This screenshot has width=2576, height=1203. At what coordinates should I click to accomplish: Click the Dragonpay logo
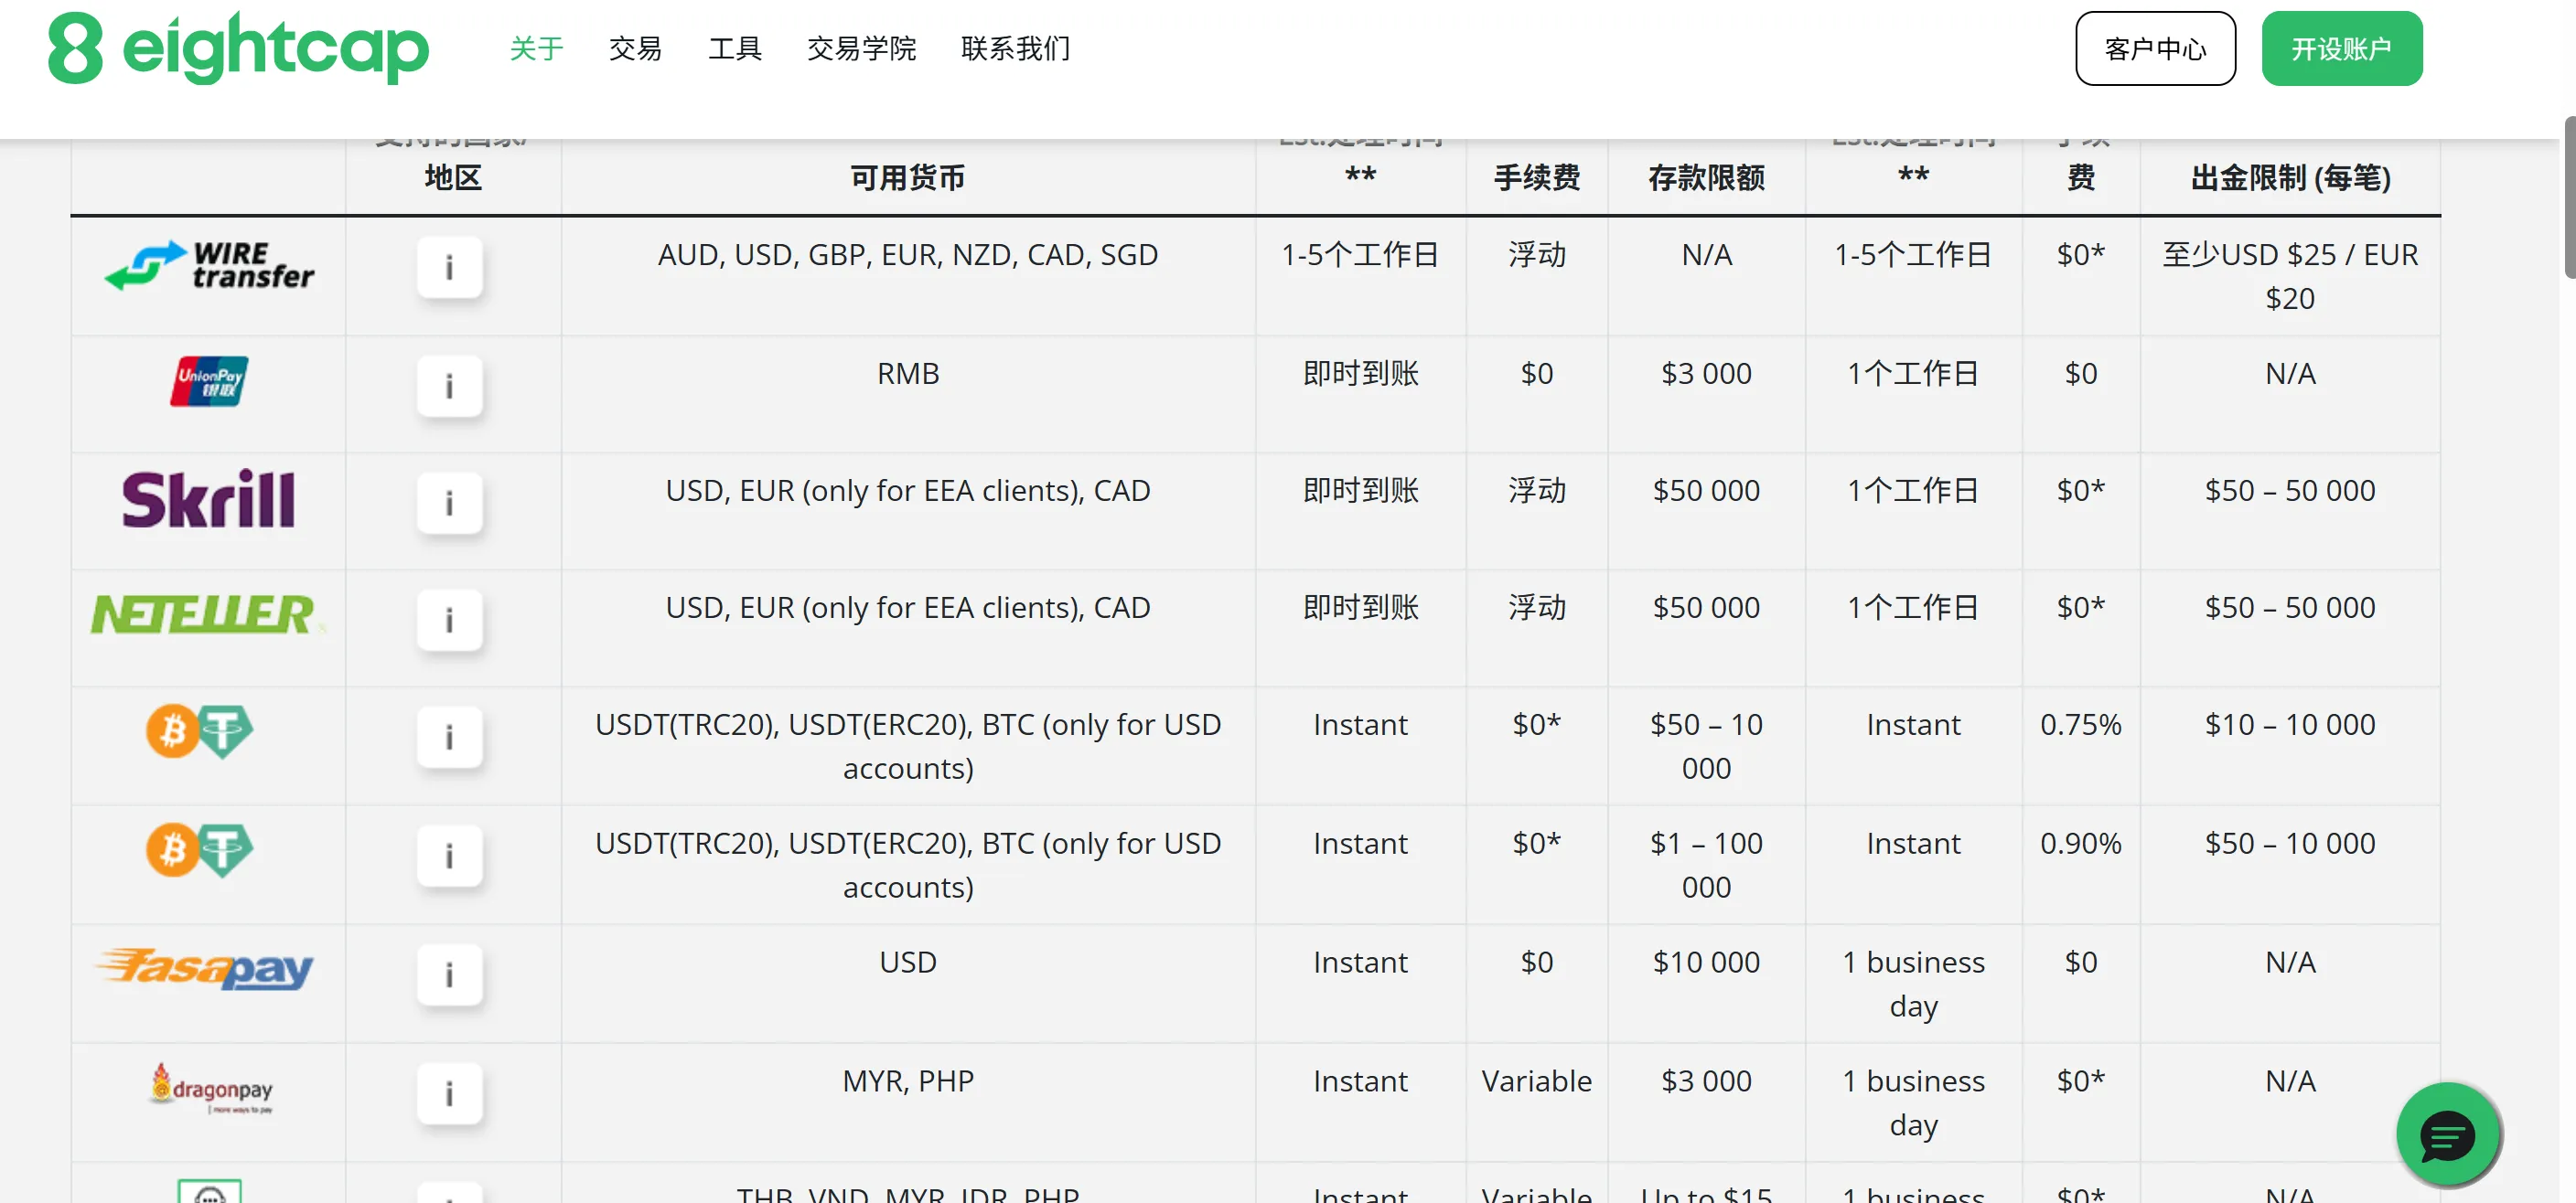(x=211, y=1088)
